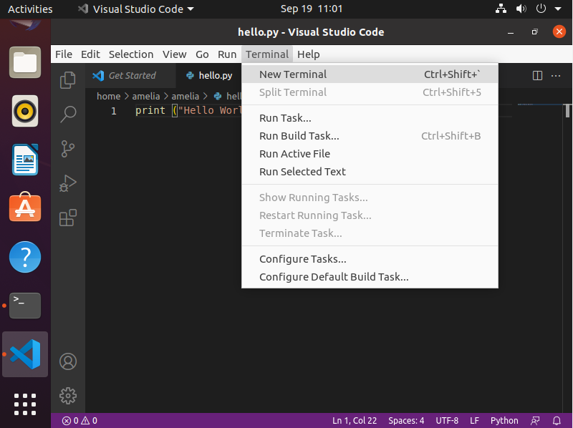Open the Help app in the dock
This screenshot has height=428, width=573.
tap(25, 257)
